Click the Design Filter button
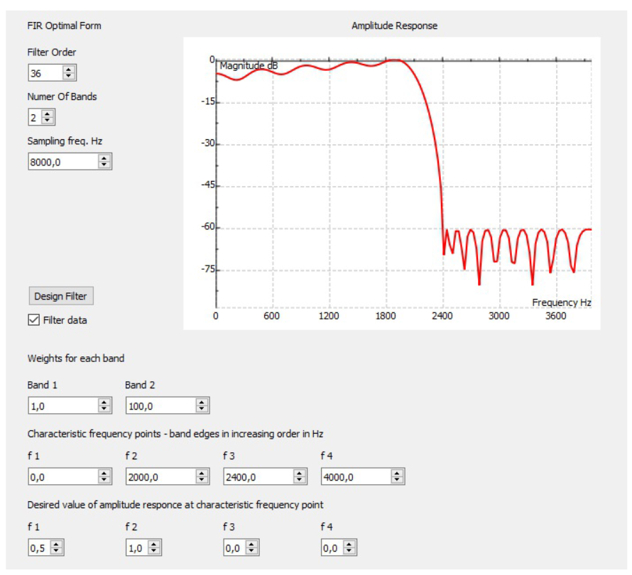 (60, 296)
